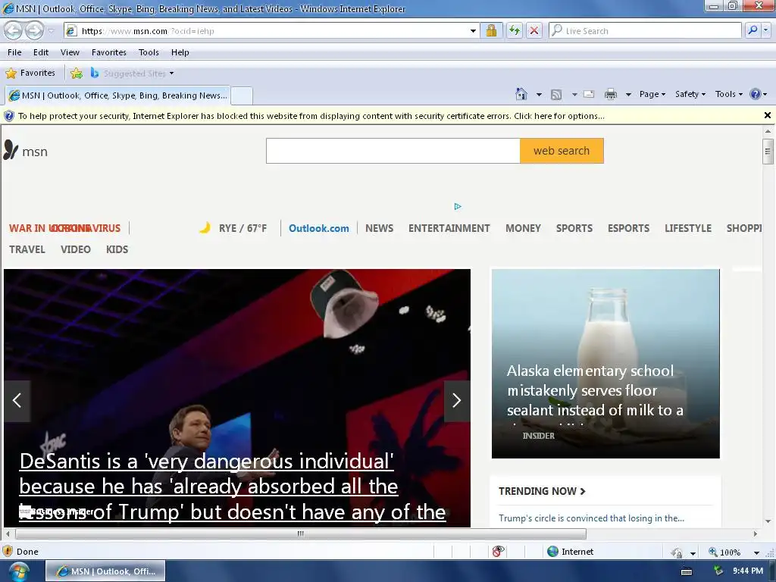Click the Print icon
The image size is (776, 582).
(611, 94)
